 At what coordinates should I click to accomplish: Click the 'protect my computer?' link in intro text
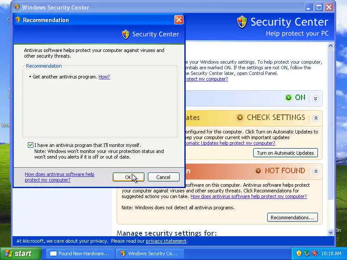coord(206,79)
